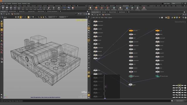187x105 pixels.
Task: Toggle the highlighted network toolbar view button
Action: (168, 17)
